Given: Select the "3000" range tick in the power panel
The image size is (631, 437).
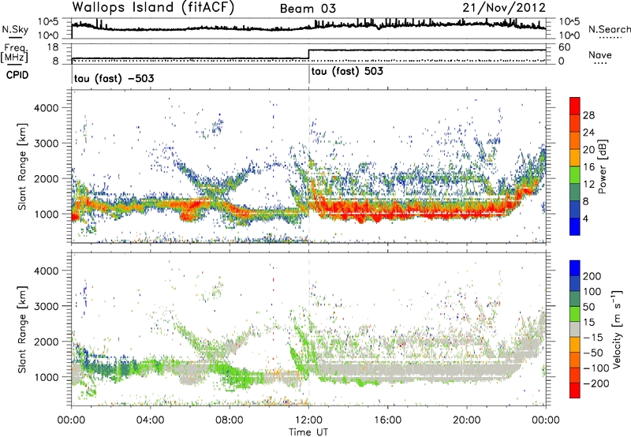Looking at the screenshot, I should pos(46,144).
